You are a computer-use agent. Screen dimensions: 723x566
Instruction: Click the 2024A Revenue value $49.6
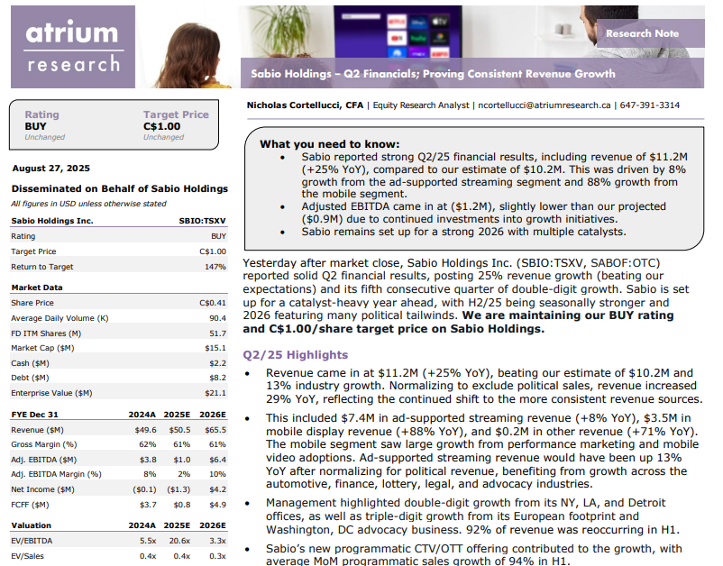[146, 430]
